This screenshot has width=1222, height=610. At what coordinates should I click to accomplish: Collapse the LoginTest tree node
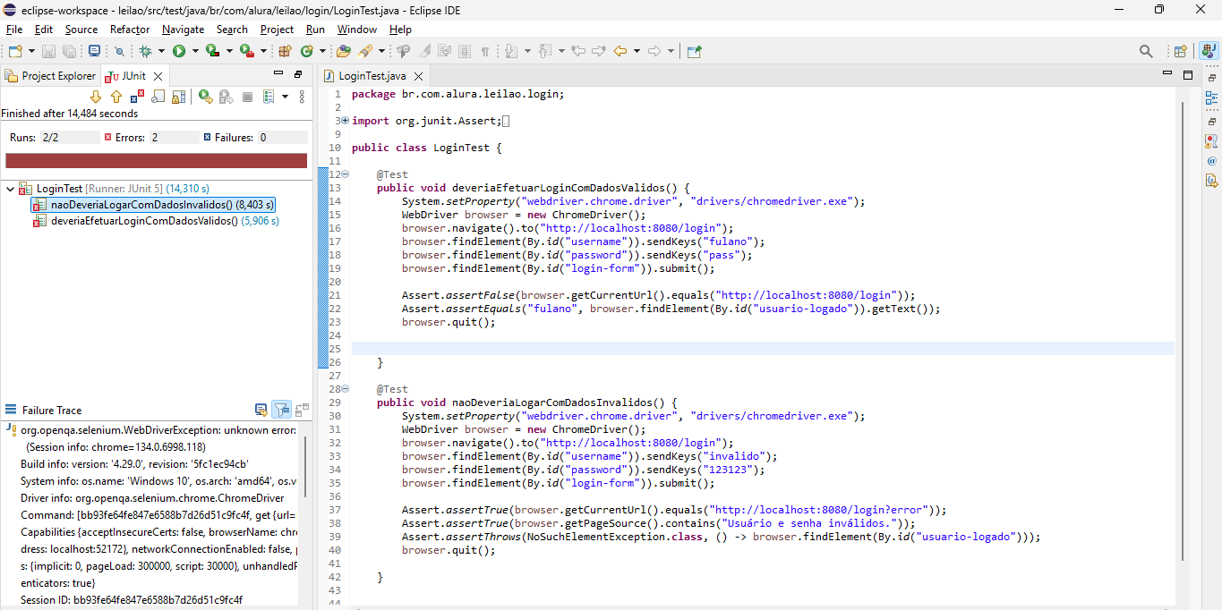(x=9, y=189)
